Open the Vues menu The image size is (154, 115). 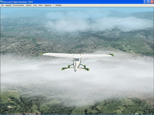[x=35, y=5]
